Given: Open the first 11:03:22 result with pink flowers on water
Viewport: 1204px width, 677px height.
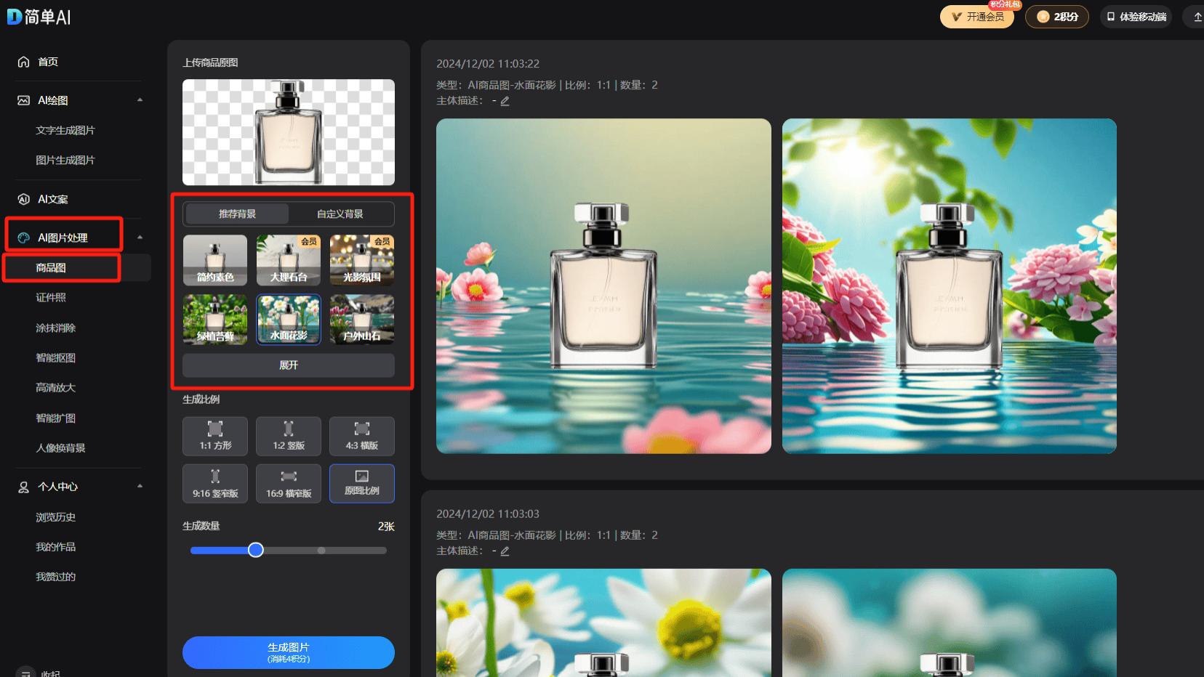Looking at the screenshot, I should 603,286.
